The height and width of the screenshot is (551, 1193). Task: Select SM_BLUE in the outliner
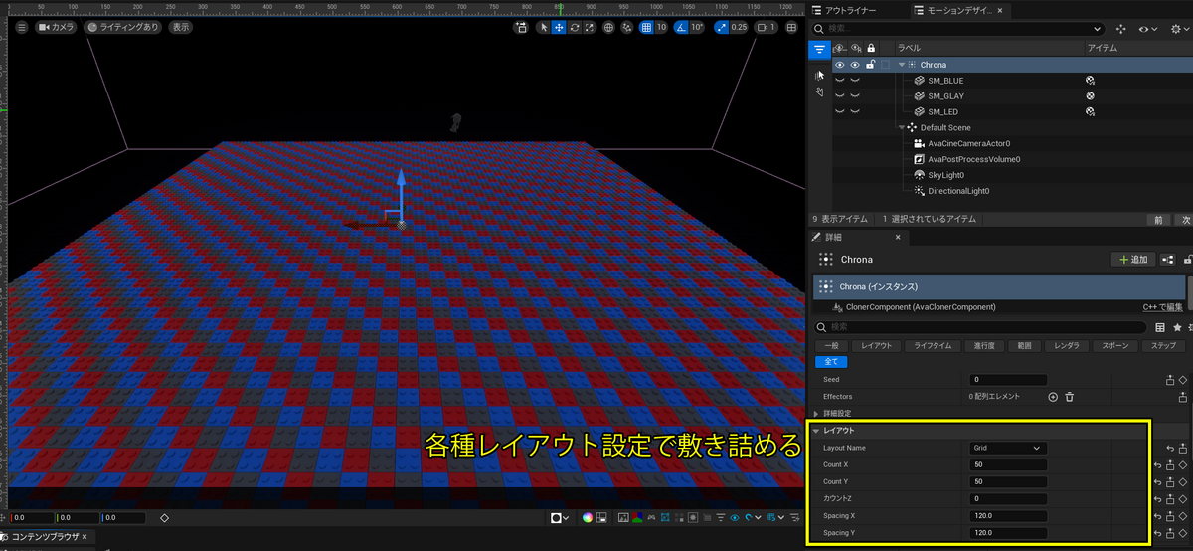945,81
